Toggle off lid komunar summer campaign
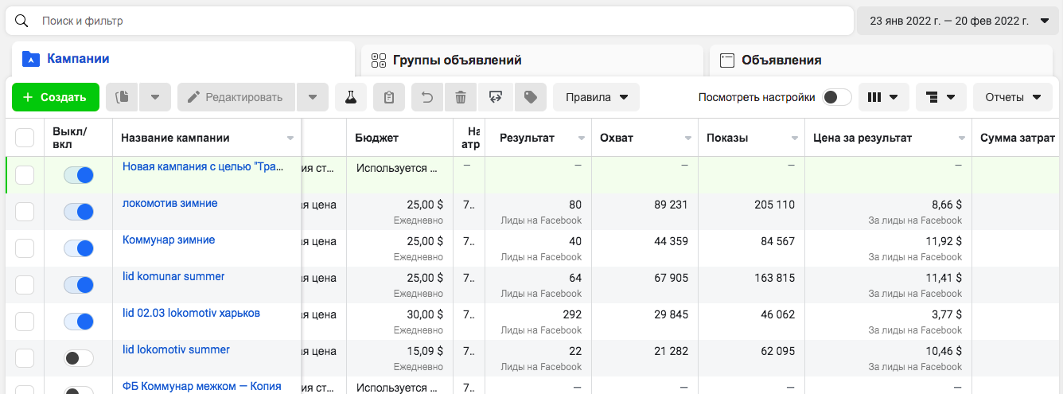The width and height of the screenshot is (1063, 394). click(x=79, y=285)
